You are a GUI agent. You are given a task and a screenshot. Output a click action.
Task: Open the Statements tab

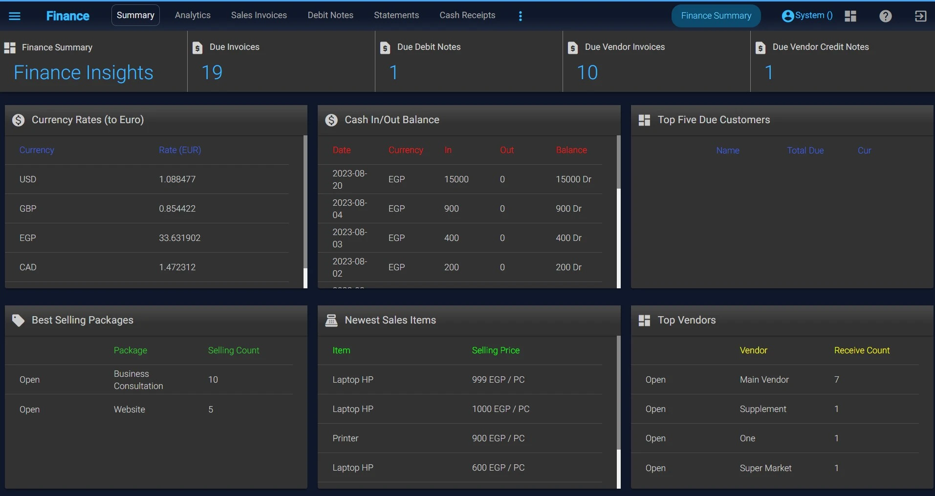396,15
